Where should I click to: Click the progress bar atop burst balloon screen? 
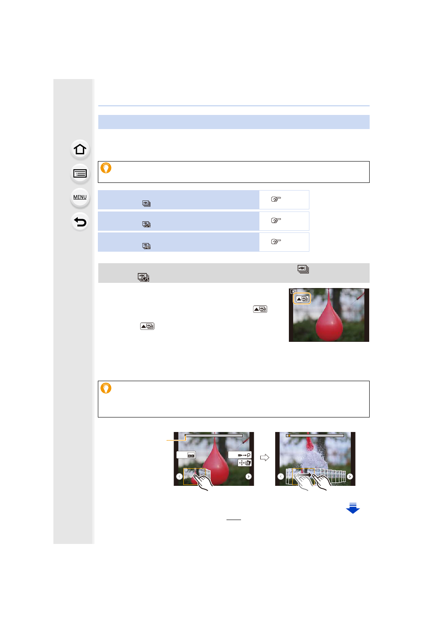tap(315, 435)
